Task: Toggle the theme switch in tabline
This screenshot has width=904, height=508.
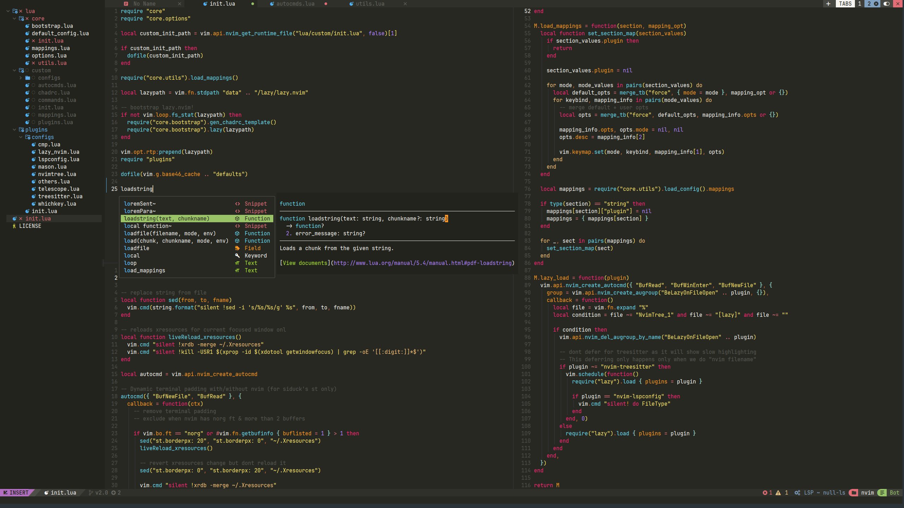Action: pyautogui.click(x=886, y=4)
